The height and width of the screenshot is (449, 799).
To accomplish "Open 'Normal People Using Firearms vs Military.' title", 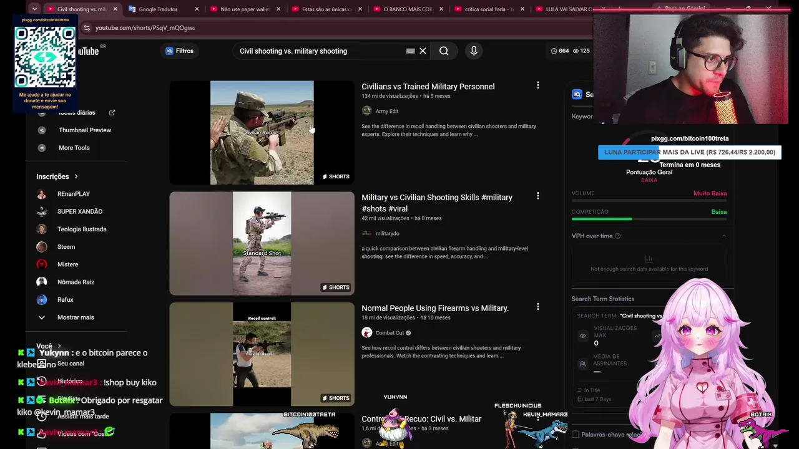I will [435, 308].
